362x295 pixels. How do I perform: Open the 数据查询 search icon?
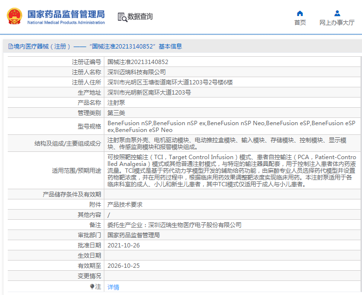tap(122, 17)
